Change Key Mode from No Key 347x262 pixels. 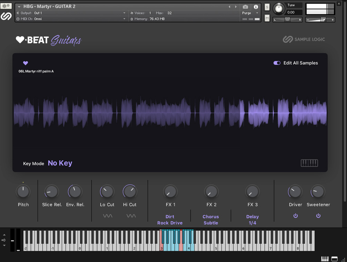tap(60, 163)
